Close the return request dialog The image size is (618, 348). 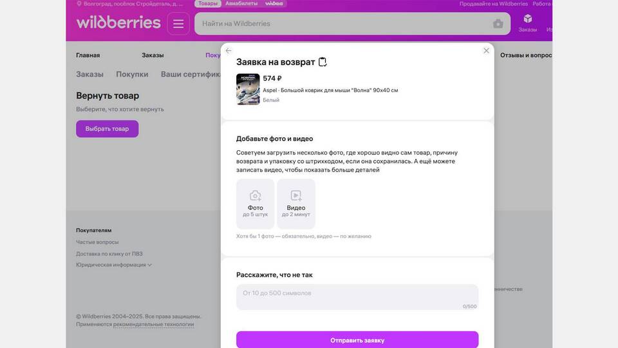[x=487, y=50]
